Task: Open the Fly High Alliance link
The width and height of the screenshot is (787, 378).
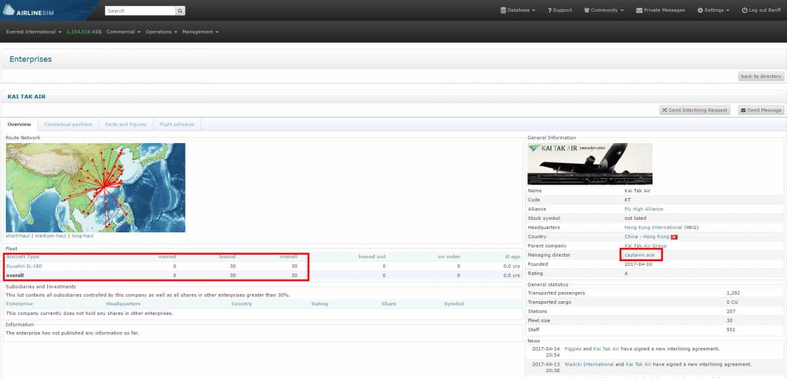Action: tap(643, 209)
